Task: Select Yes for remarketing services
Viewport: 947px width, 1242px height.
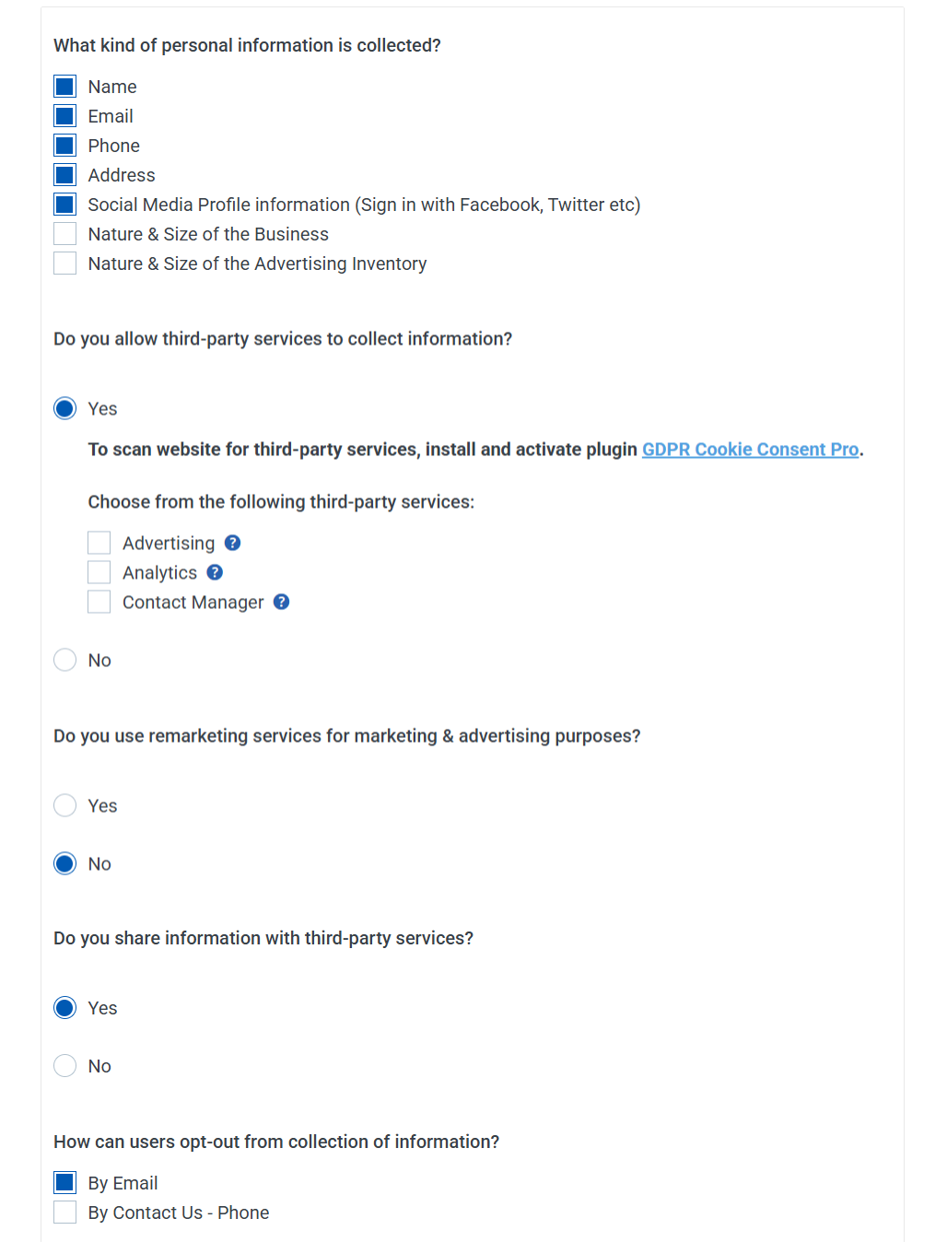Action: (64, 805)
